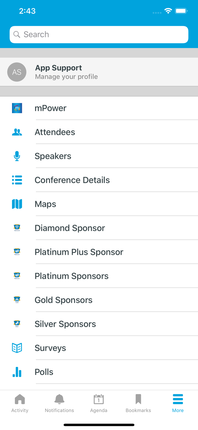Tap the Search input field
Viewport: 198px width, 430px height.
click(x=99, y=34)
